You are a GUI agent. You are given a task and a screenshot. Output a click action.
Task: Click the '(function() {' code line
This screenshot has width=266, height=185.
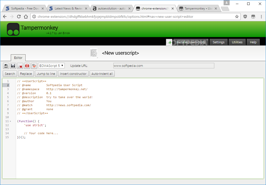[x=28, y=121]
